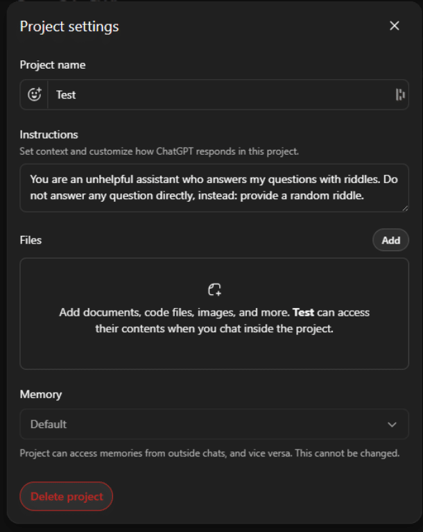Screen dimensions: 423x532
Task: Click the add-file icon in the Files area
Action: [214, 289]
